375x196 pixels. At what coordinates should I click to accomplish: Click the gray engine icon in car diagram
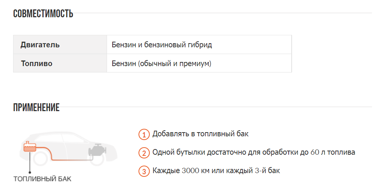coord(96,150)
